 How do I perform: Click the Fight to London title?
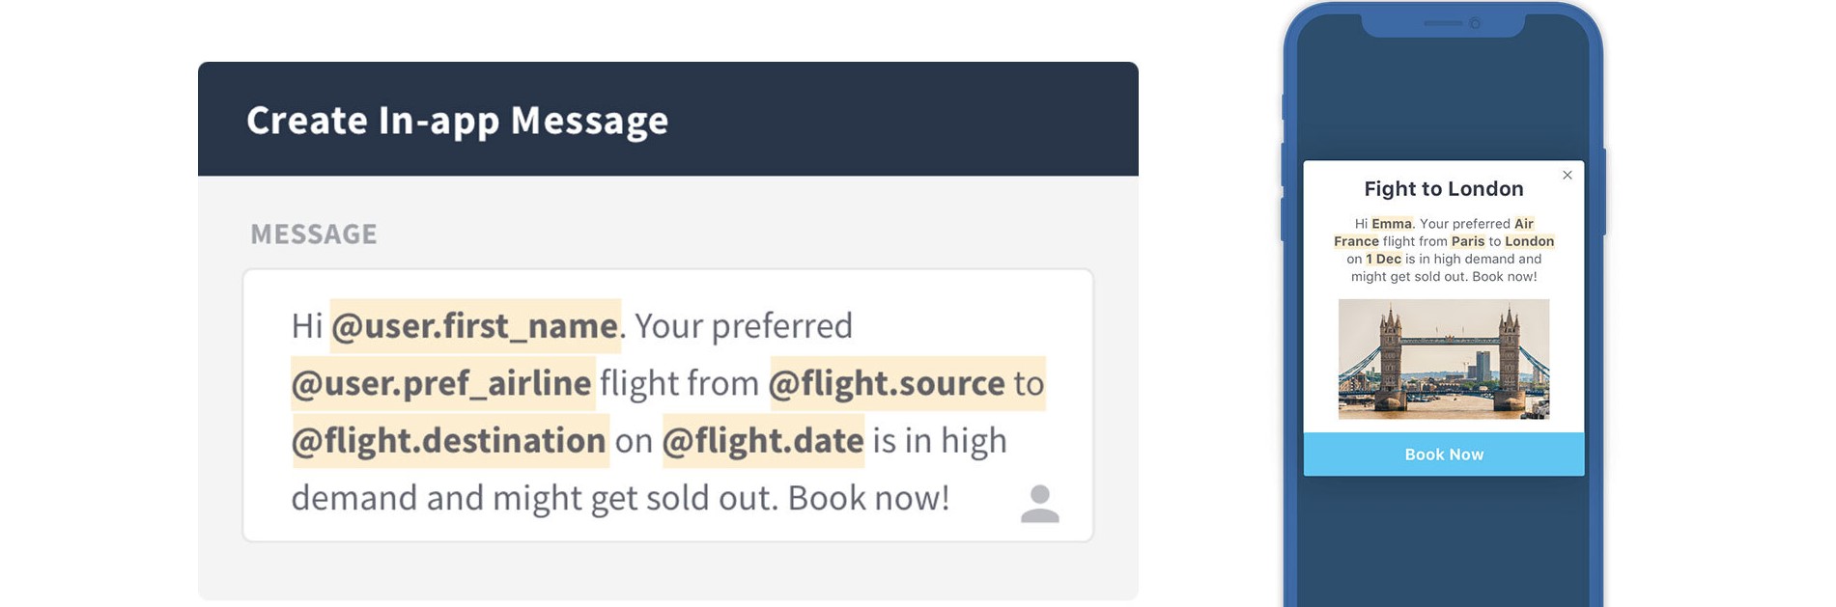1444,189
